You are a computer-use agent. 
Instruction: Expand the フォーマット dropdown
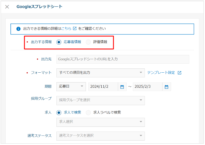[101, 73]
